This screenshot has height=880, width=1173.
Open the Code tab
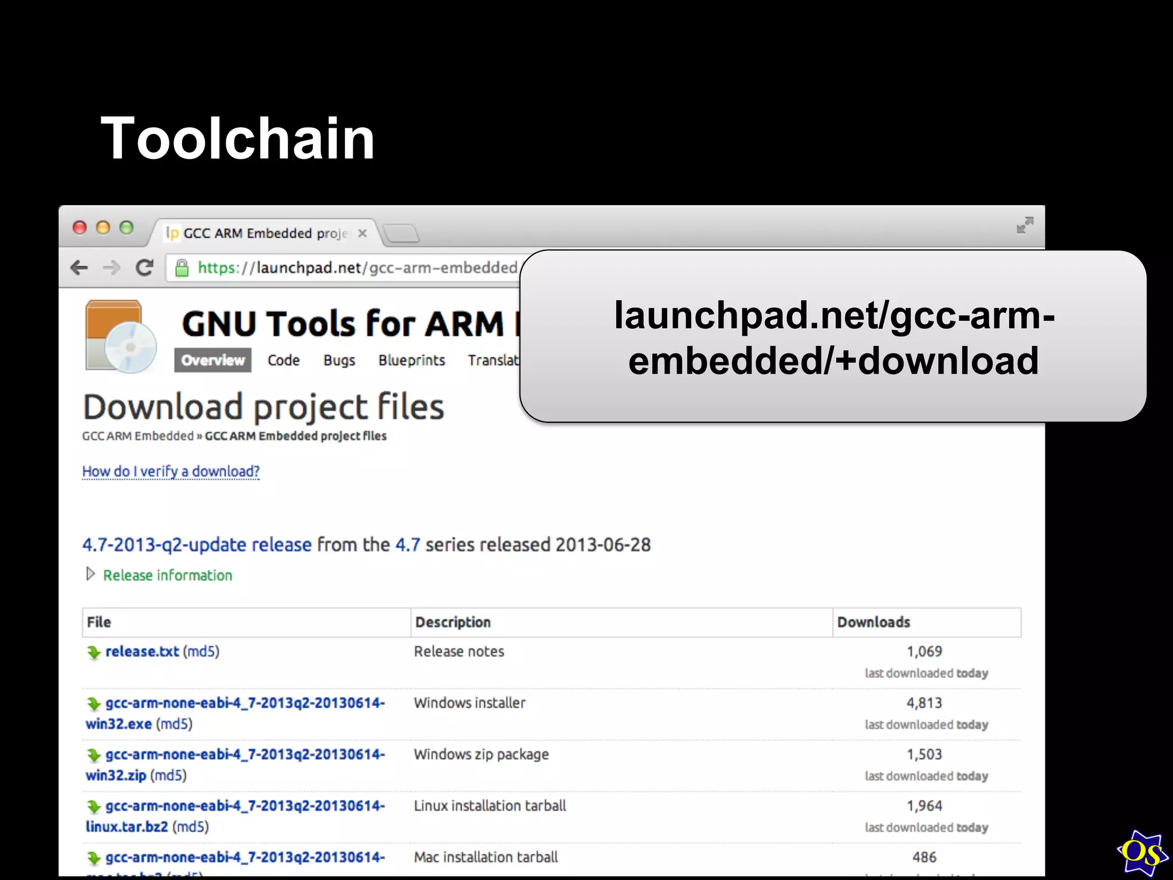pos(284,360)
